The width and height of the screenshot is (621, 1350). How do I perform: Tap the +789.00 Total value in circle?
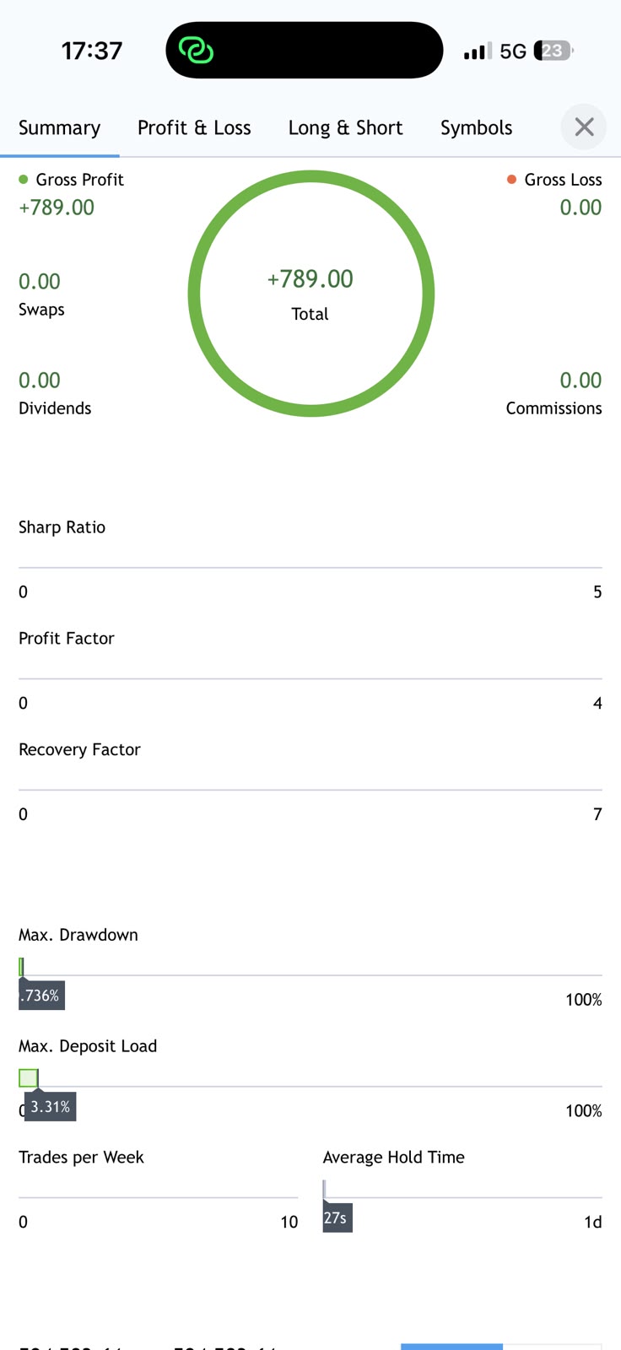(x=310, y=279)
